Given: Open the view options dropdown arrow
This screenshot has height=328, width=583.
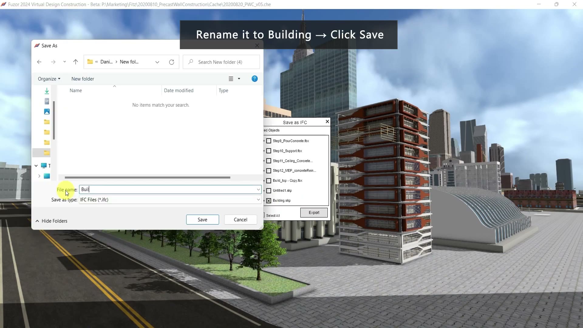Looking at the screenshot, I should (239, 79).
